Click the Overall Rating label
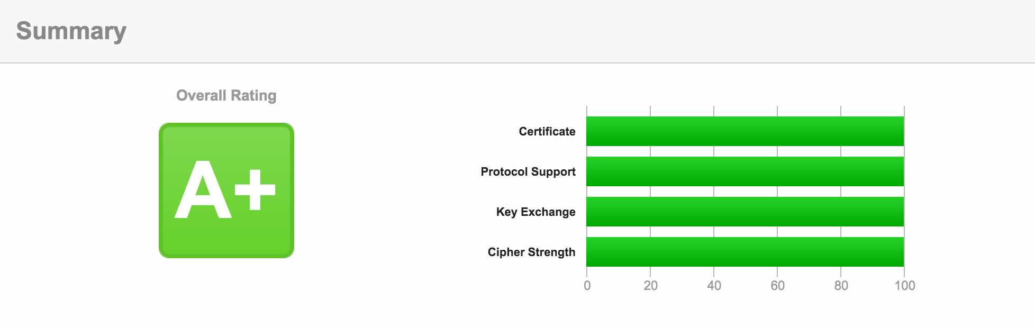 coord(226,95)
